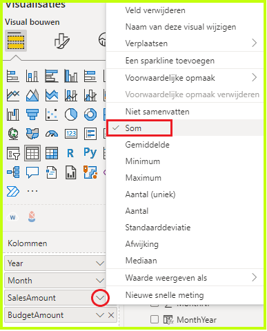267x331 pixels.
Task: Remove the BudgetAmount field with X
Action: (x=111, y=315)
